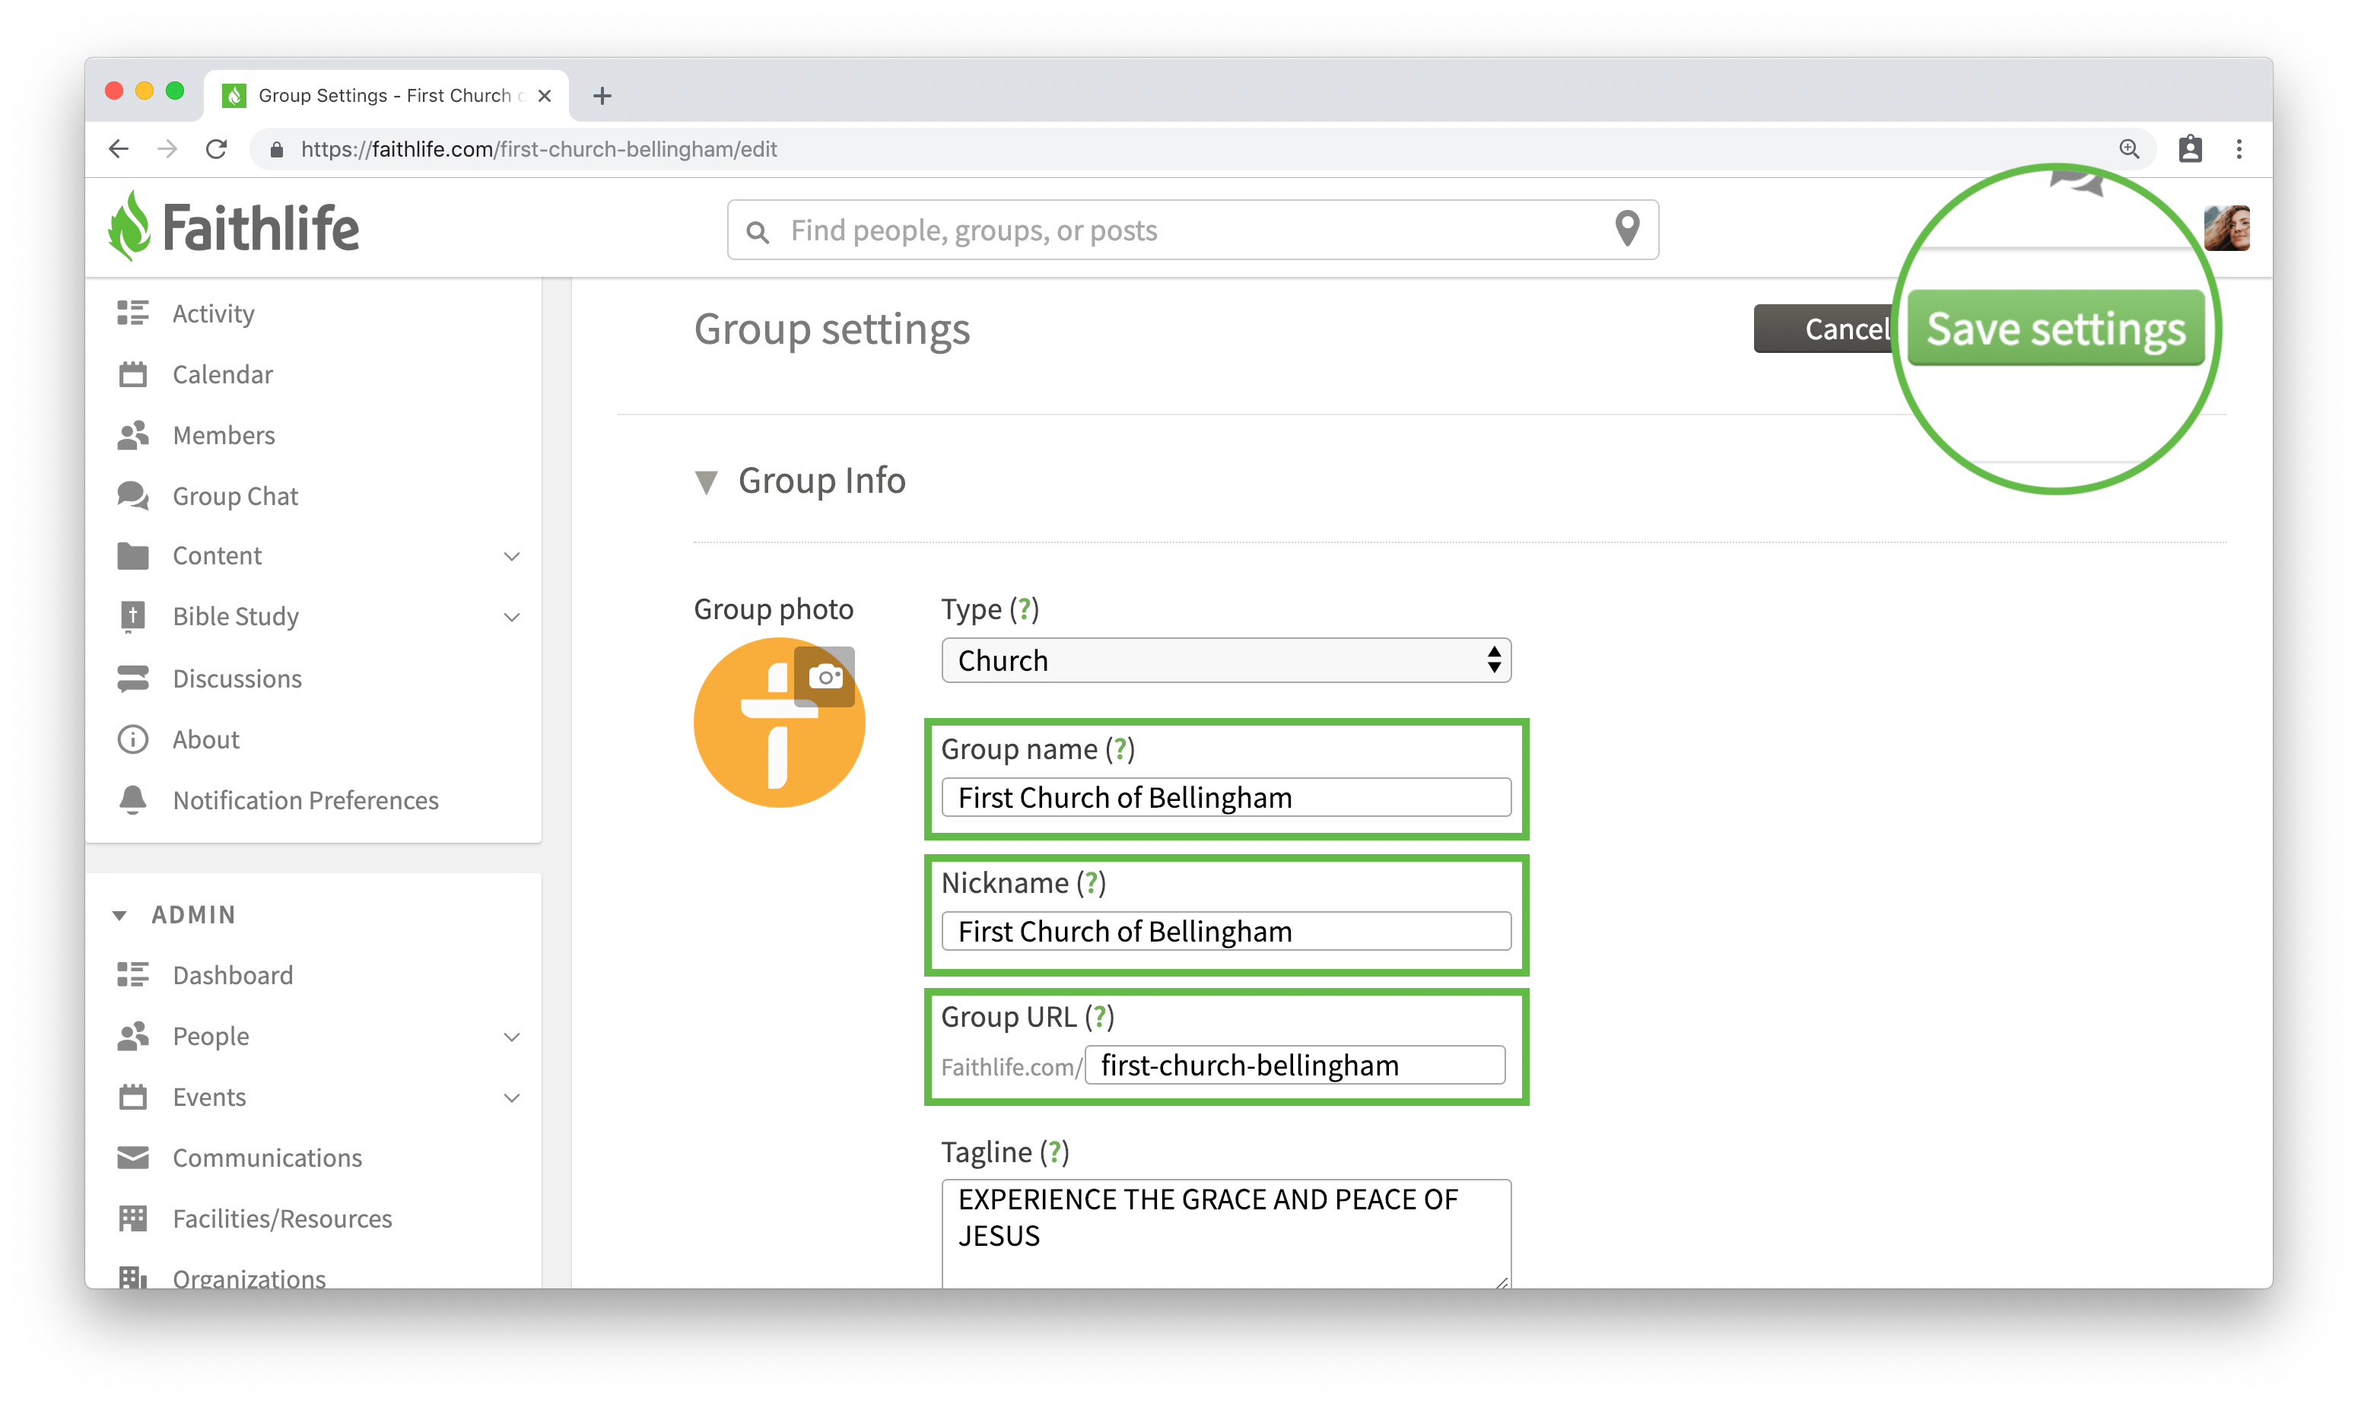Open the Communications envelope icon
The height and width of the screenshot is (1401, 2358).
[132, 1158]
